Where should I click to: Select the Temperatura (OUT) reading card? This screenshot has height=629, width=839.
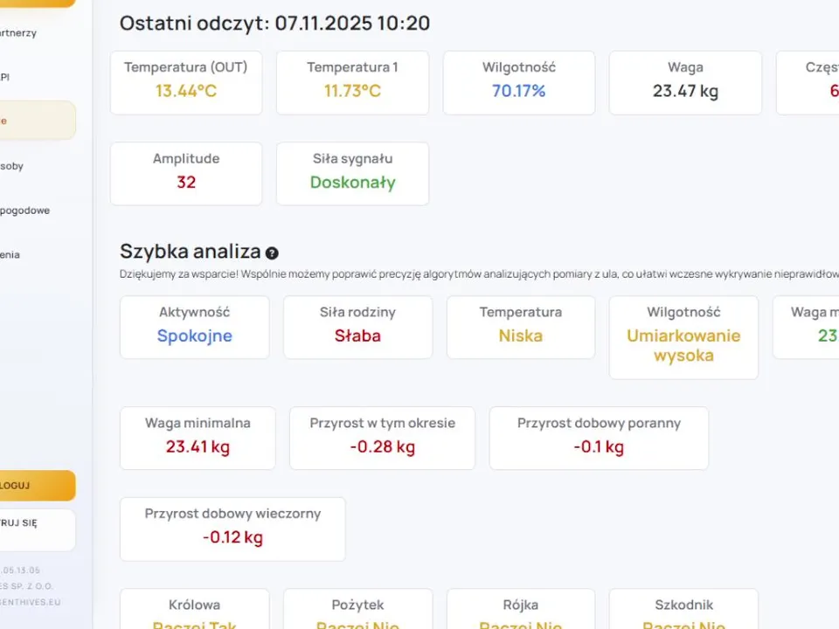(x=186, y=82)
